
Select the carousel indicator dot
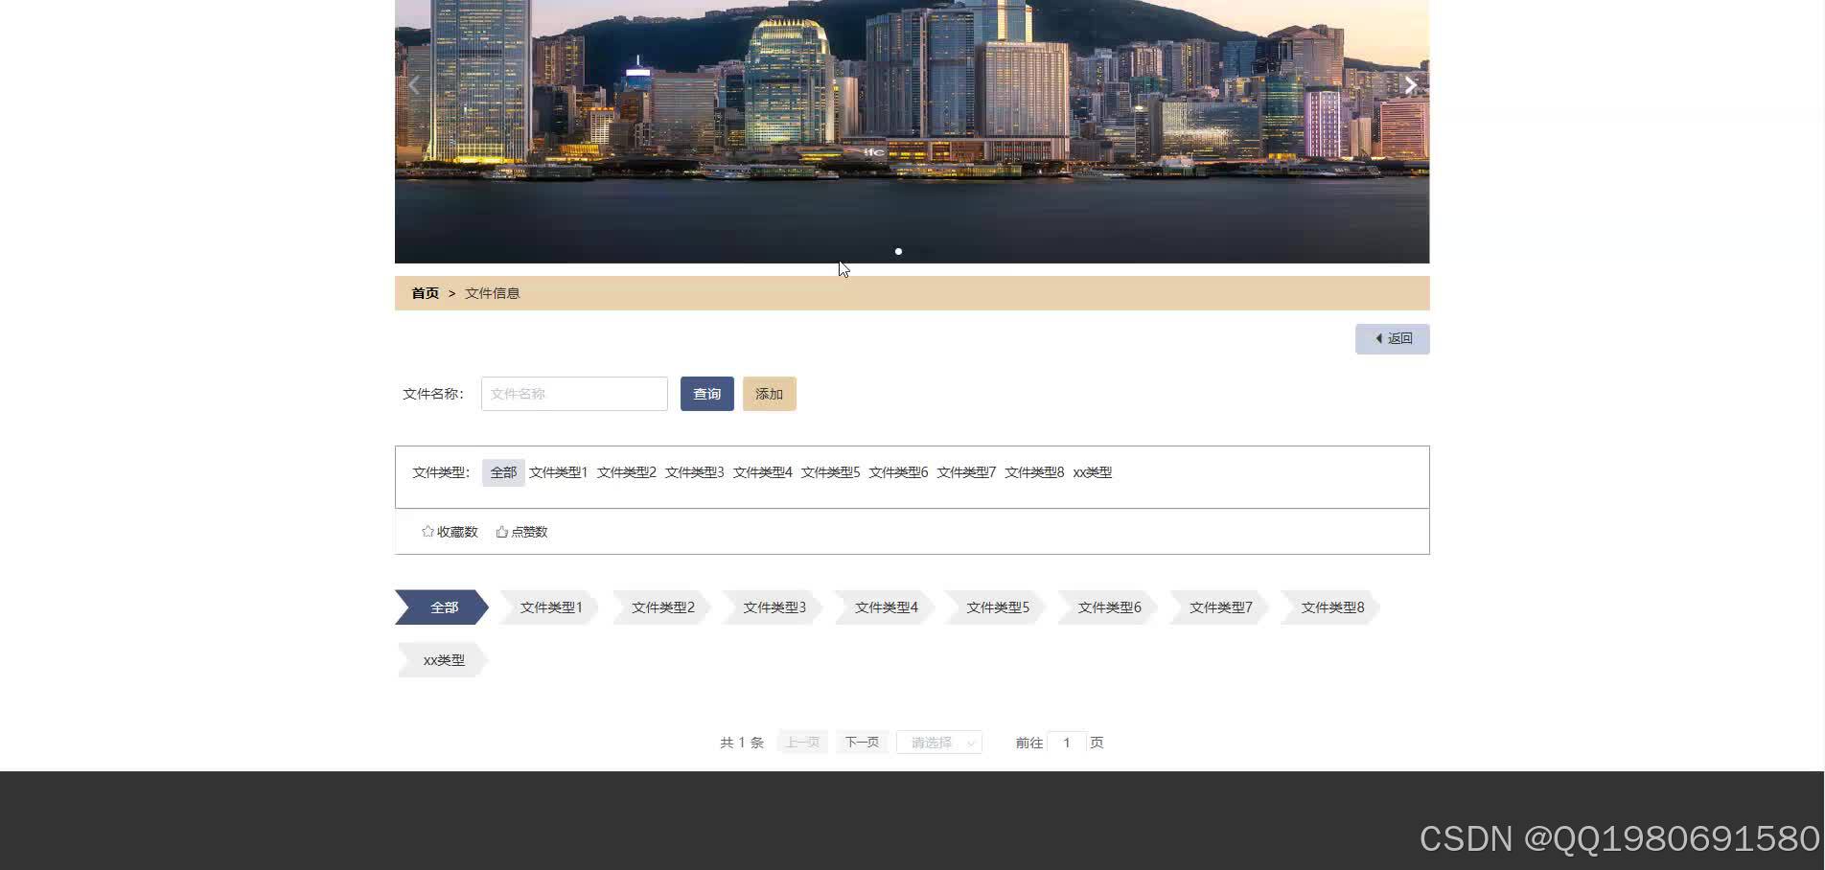click(x=898, y=251)
